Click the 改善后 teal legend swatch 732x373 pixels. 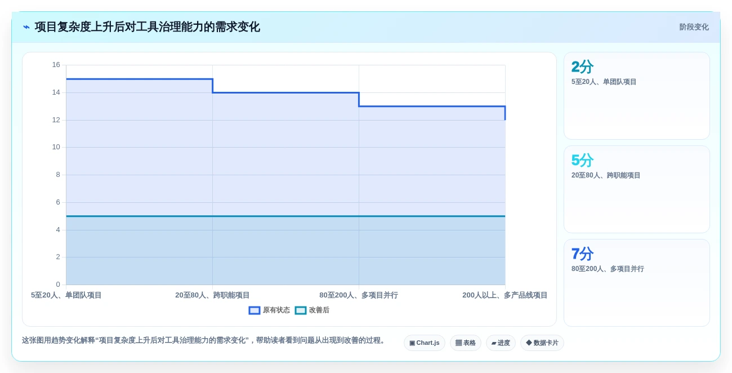pyautogui.click(x=301, y=310)
